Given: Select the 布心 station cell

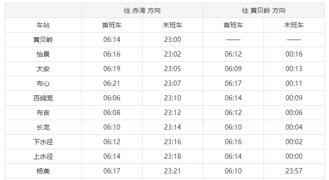Looking at the screenshot, I should 43,83.
